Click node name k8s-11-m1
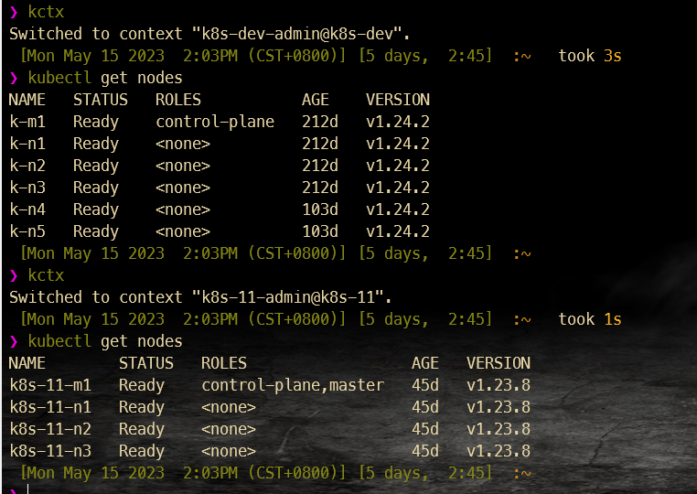 click(x=50, y=385)
